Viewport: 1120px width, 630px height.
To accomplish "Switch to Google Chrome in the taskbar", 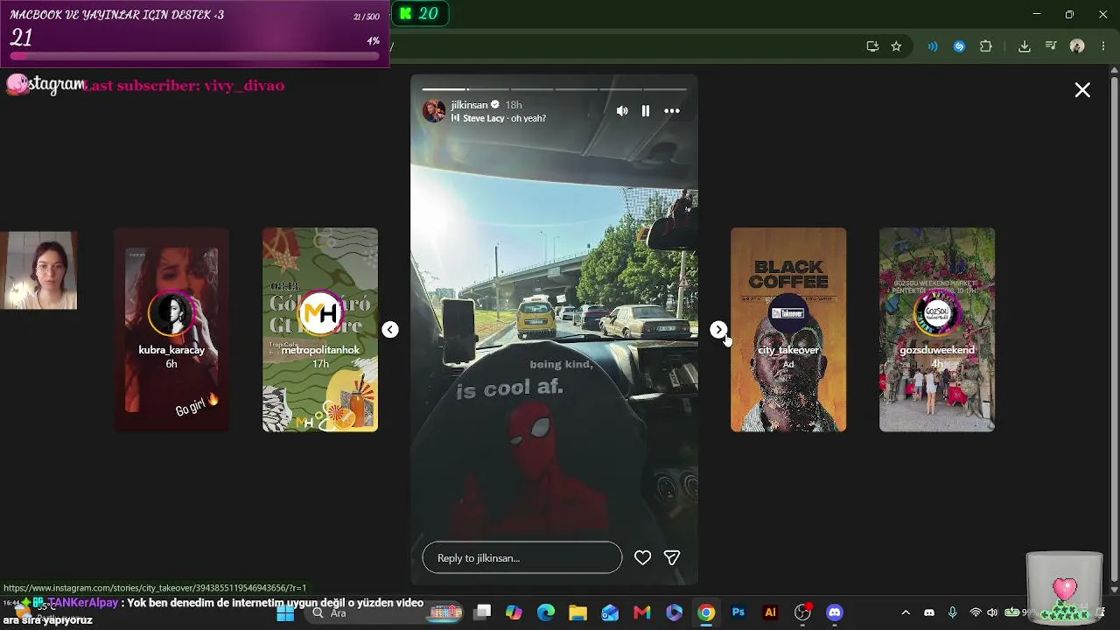I will [706, 612].
